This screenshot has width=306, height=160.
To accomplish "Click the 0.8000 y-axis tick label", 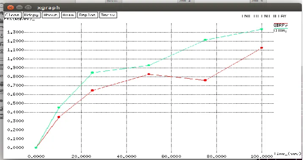I will 16,77.
